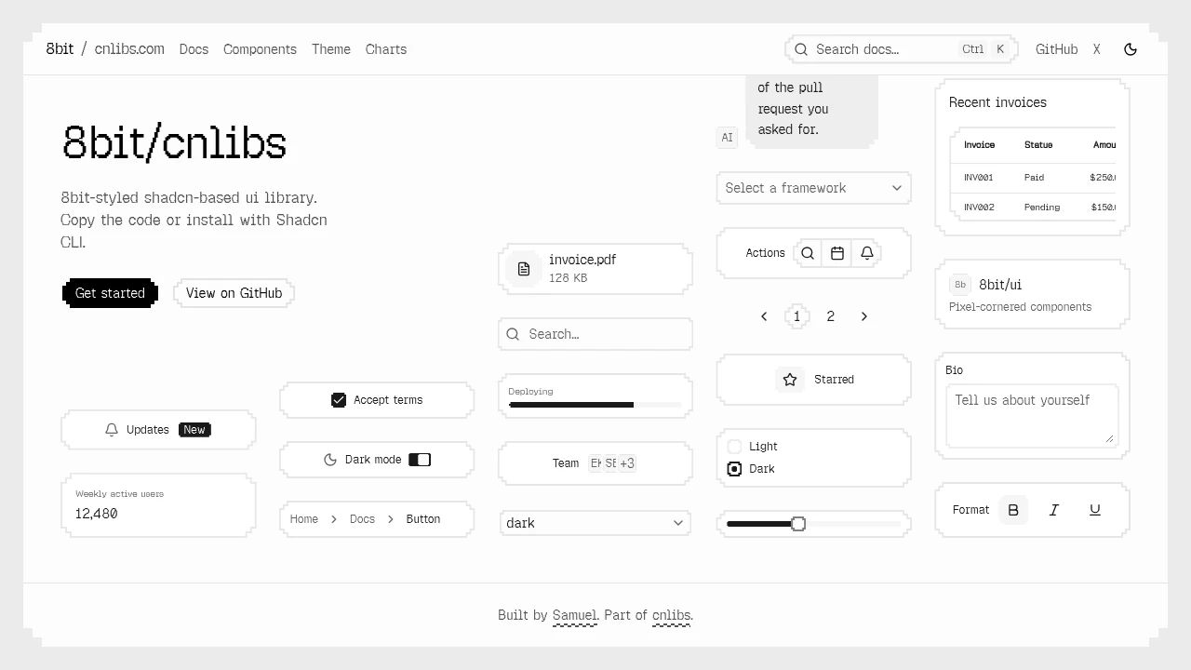Click the Pending status cell
1191x670 pixels.
coord(1042,208)
